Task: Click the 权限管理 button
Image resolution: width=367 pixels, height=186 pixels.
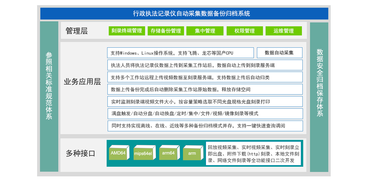Action: click(245, 31)
